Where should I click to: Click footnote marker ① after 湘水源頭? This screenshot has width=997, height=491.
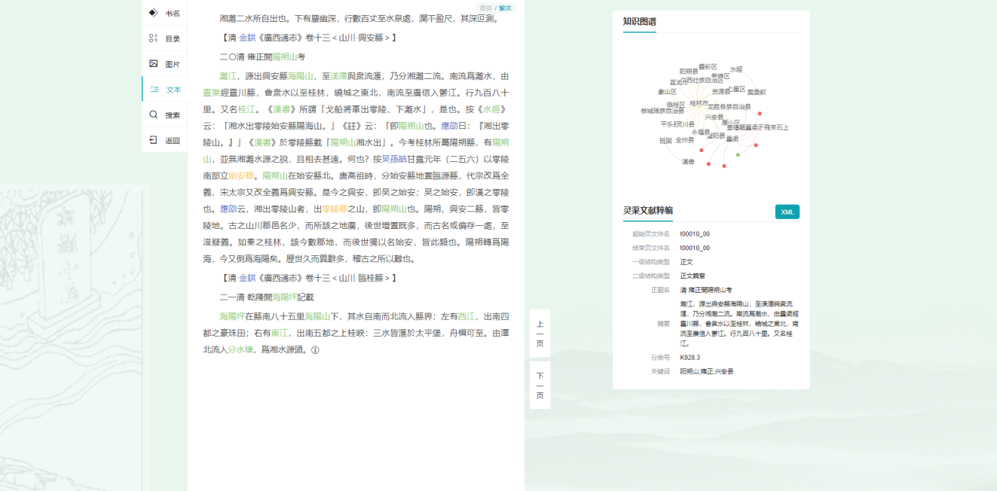pos(315,350)
